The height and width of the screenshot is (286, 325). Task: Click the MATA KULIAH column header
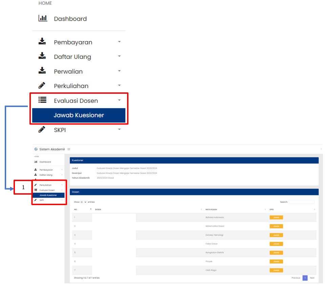point(211,210)
